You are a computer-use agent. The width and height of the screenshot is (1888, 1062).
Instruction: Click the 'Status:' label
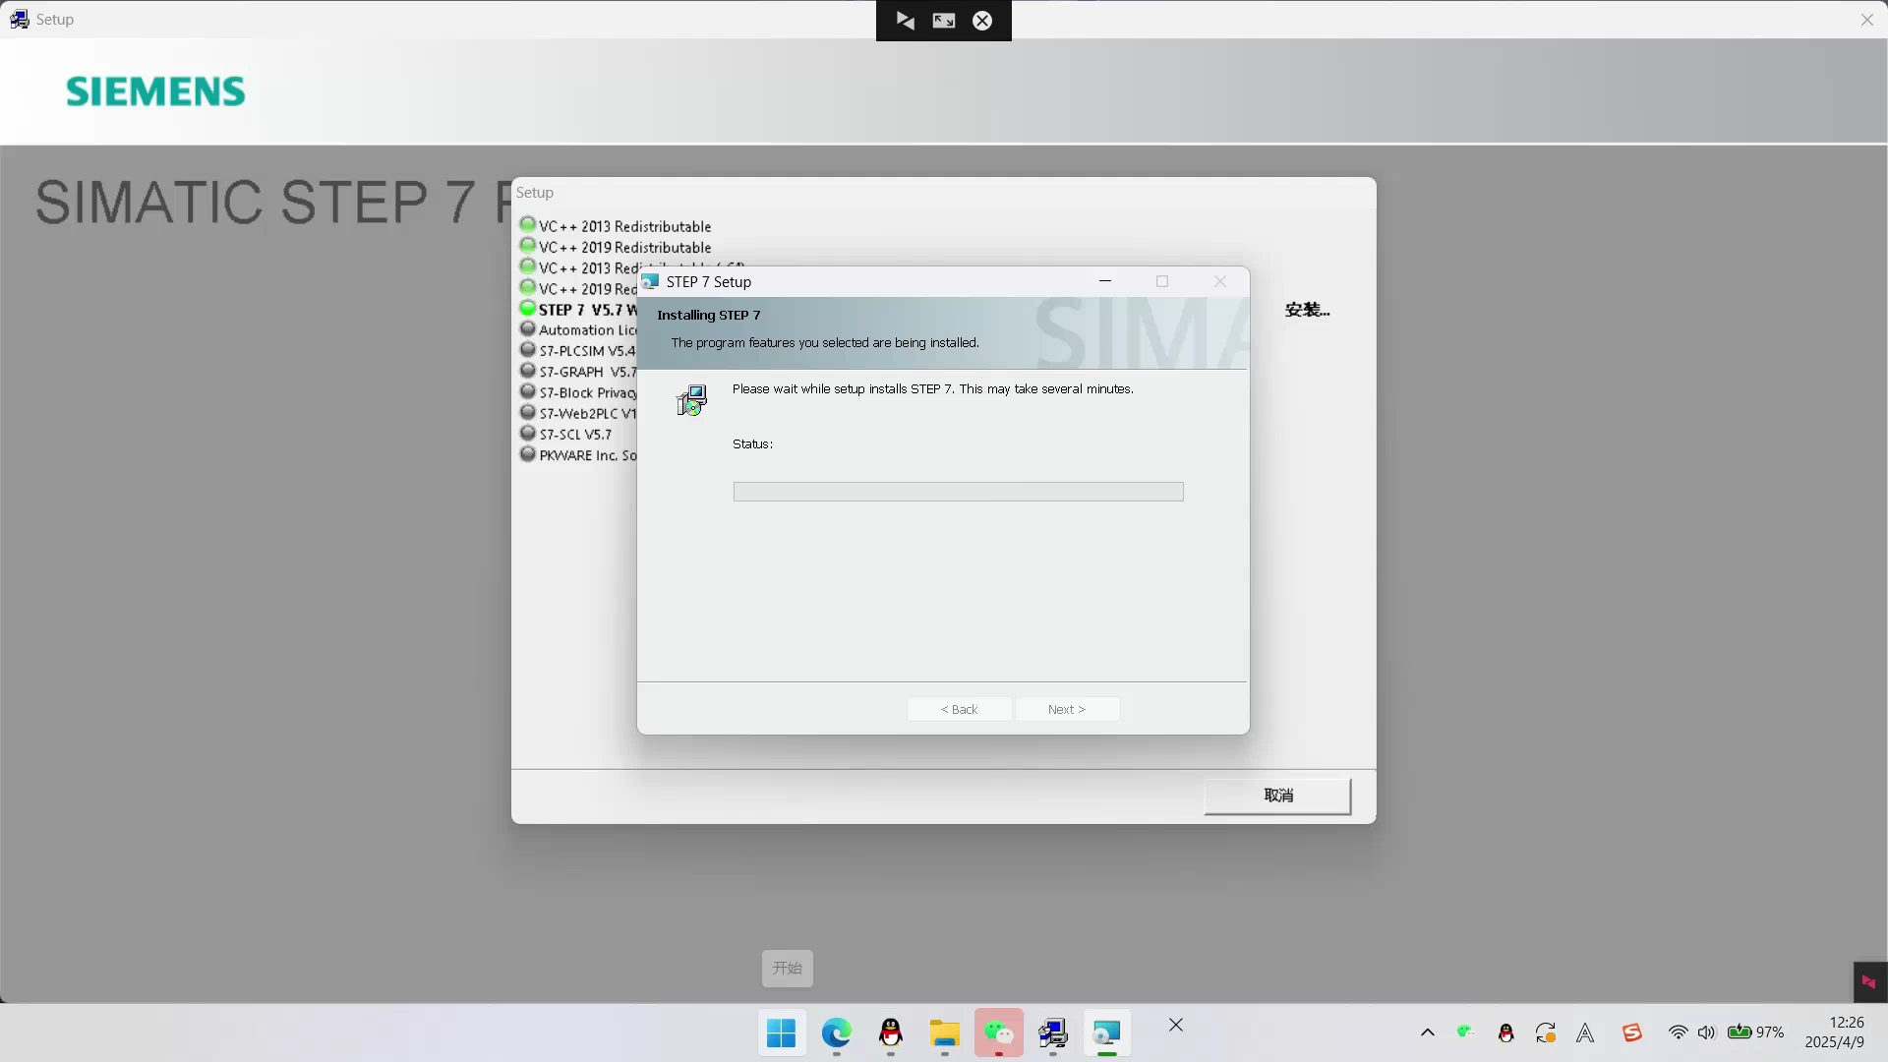[752, 444]
